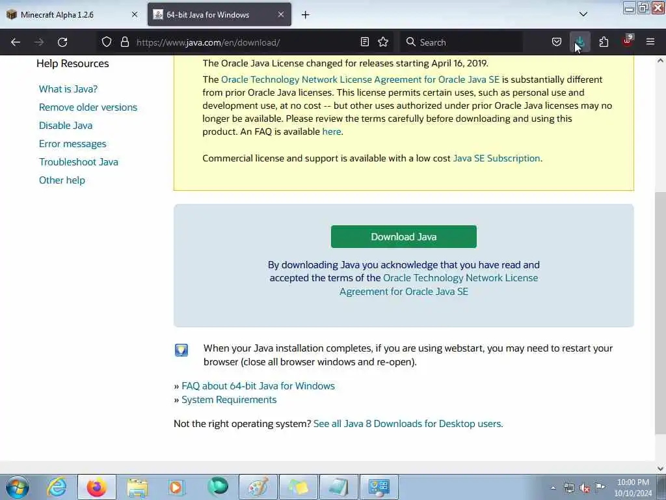Open the downloads panel arrow
Image resolution: width=666 pixels, height=500 pixels.
tap(579, 42)
